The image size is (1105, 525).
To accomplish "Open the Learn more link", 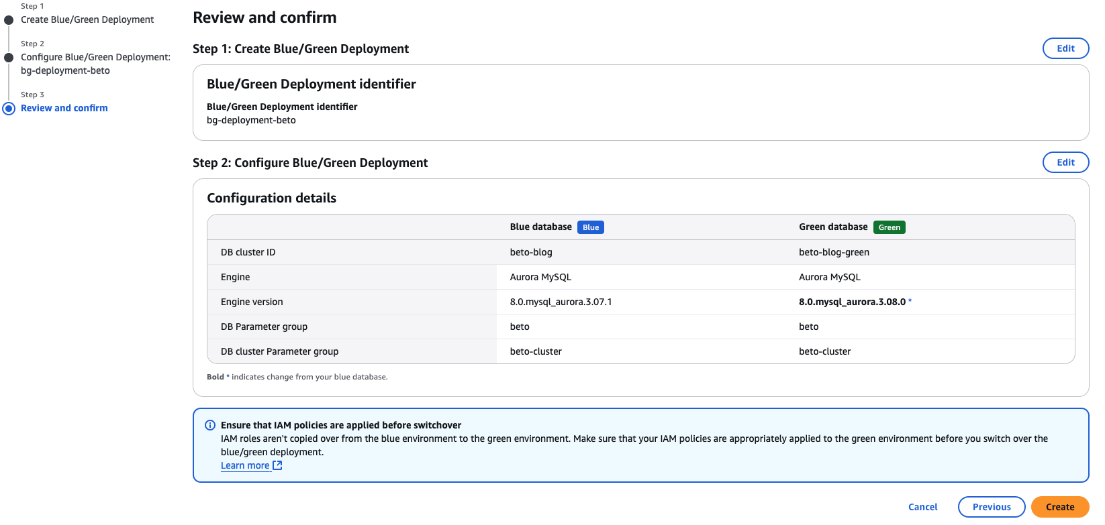I will 245,465.
